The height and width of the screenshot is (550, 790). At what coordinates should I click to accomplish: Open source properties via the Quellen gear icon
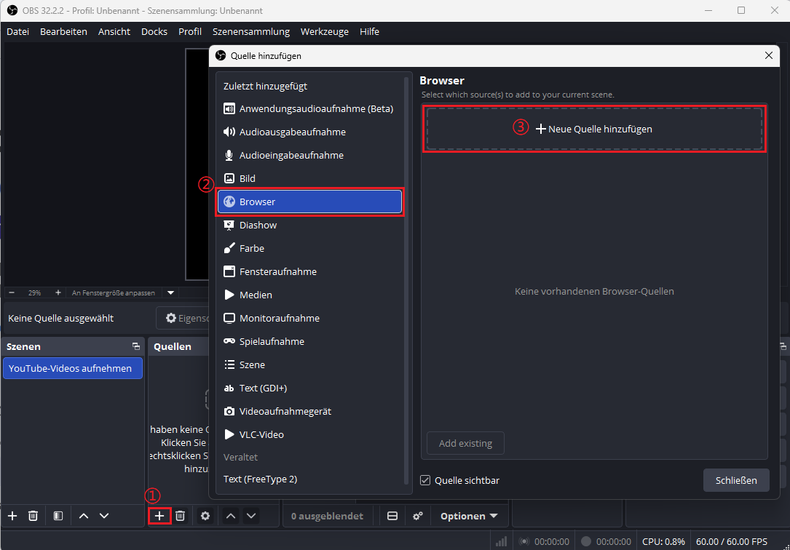pos(205,516)
